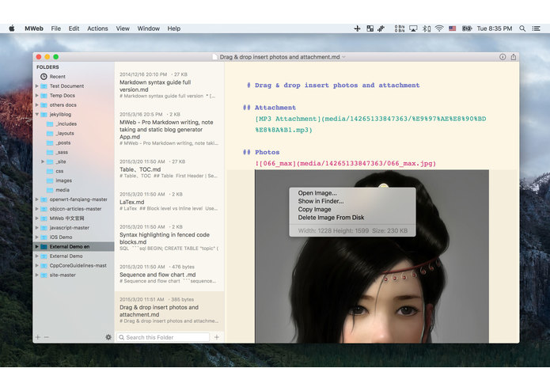Open Markdown syntax guide full version.md

coord(169,85)
